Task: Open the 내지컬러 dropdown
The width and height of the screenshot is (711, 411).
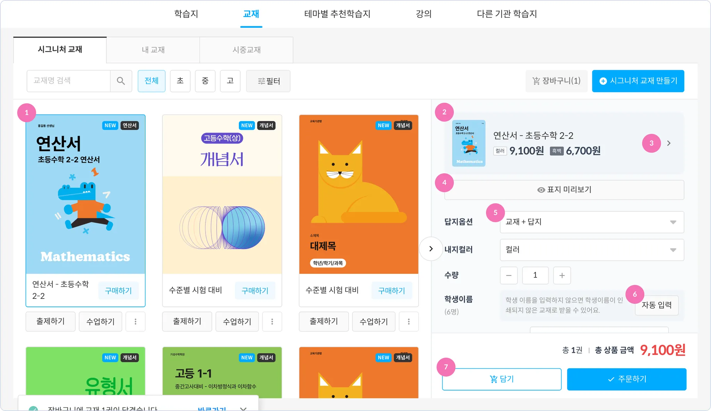Action: click(592, 250)
